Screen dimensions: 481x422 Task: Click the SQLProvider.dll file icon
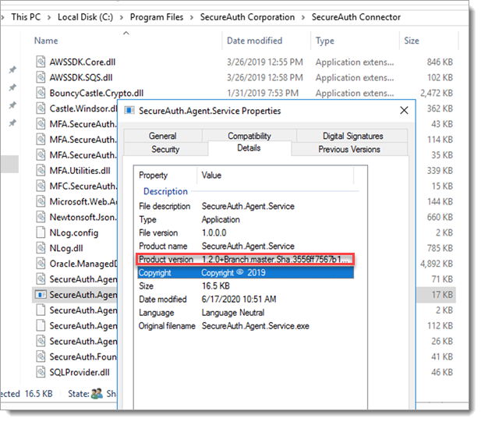click(41, 372)
